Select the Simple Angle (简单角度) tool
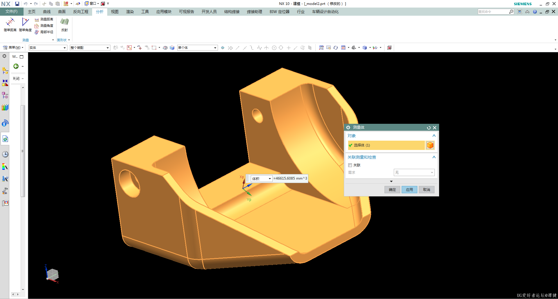The height and width of the screenshot is (299, 558). point(25,24)
